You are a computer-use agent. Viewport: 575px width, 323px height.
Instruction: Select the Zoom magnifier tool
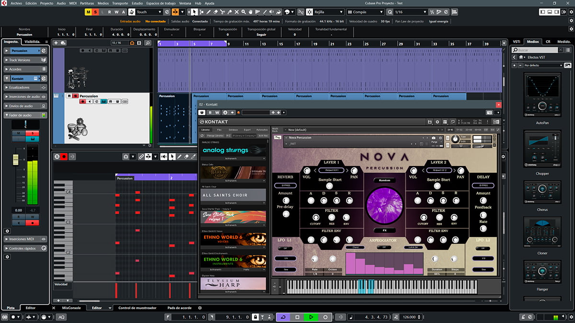243,11
